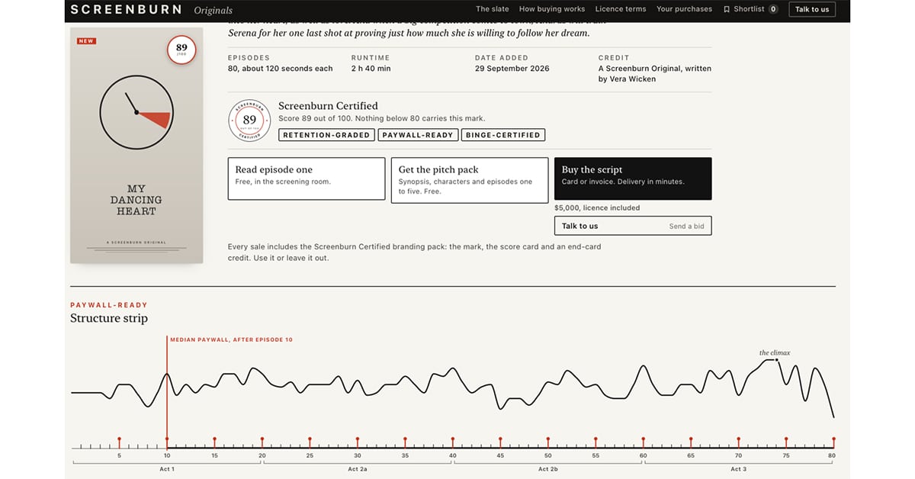
Task: View Your purchases
Action: tap(684, 9)
